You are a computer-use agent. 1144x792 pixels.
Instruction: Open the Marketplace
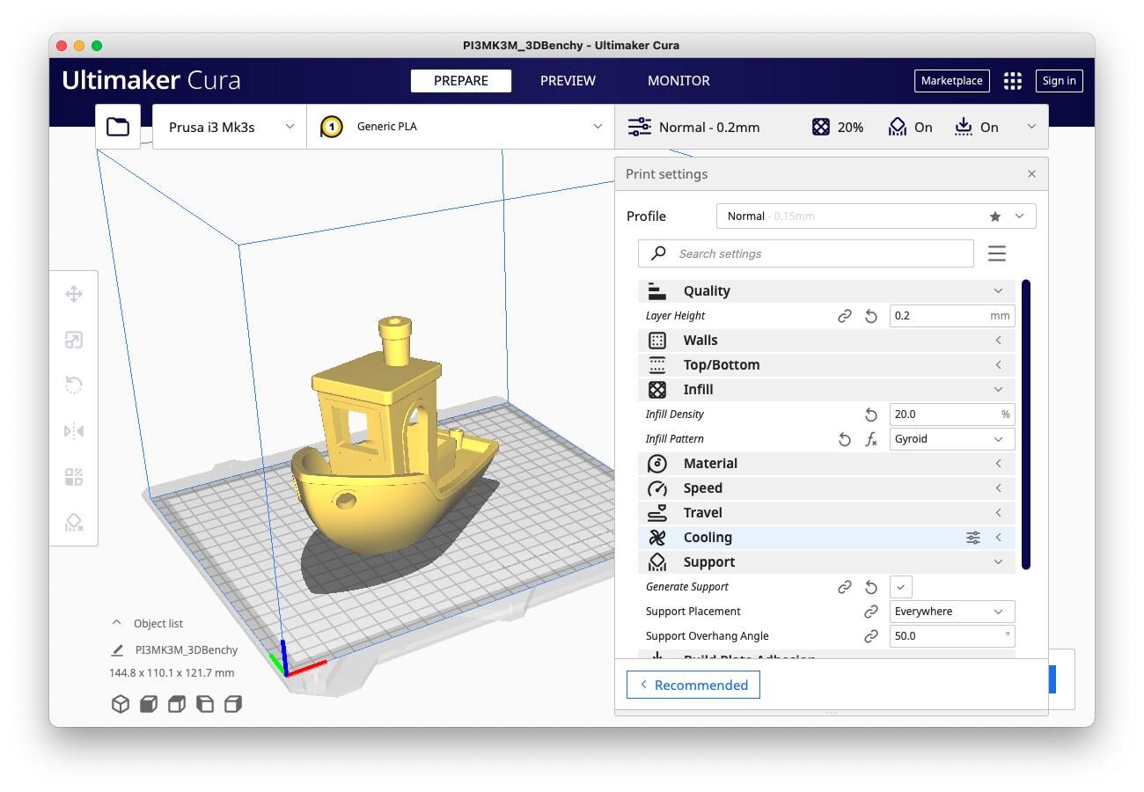(x=951, y=81)
